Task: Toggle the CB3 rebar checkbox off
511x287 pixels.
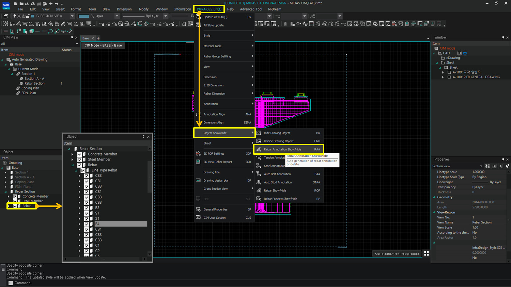Action: click(86, 175)
